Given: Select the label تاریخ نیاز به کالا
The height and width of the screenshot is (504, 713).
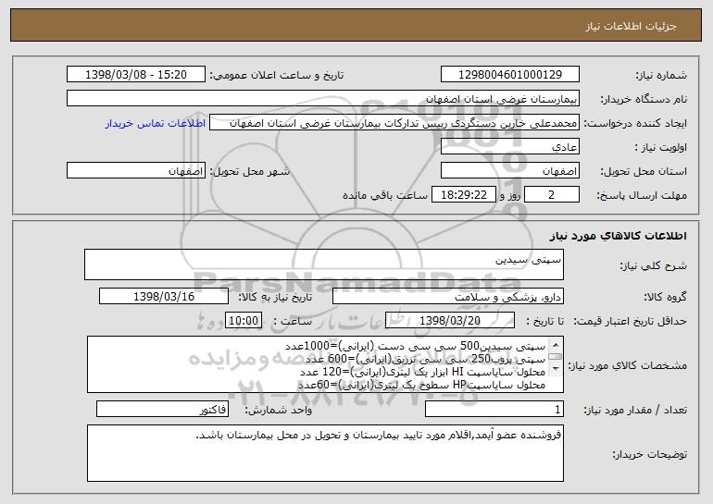Looking at the screenshot, I should pyautogui.click(x=275, y=297).
